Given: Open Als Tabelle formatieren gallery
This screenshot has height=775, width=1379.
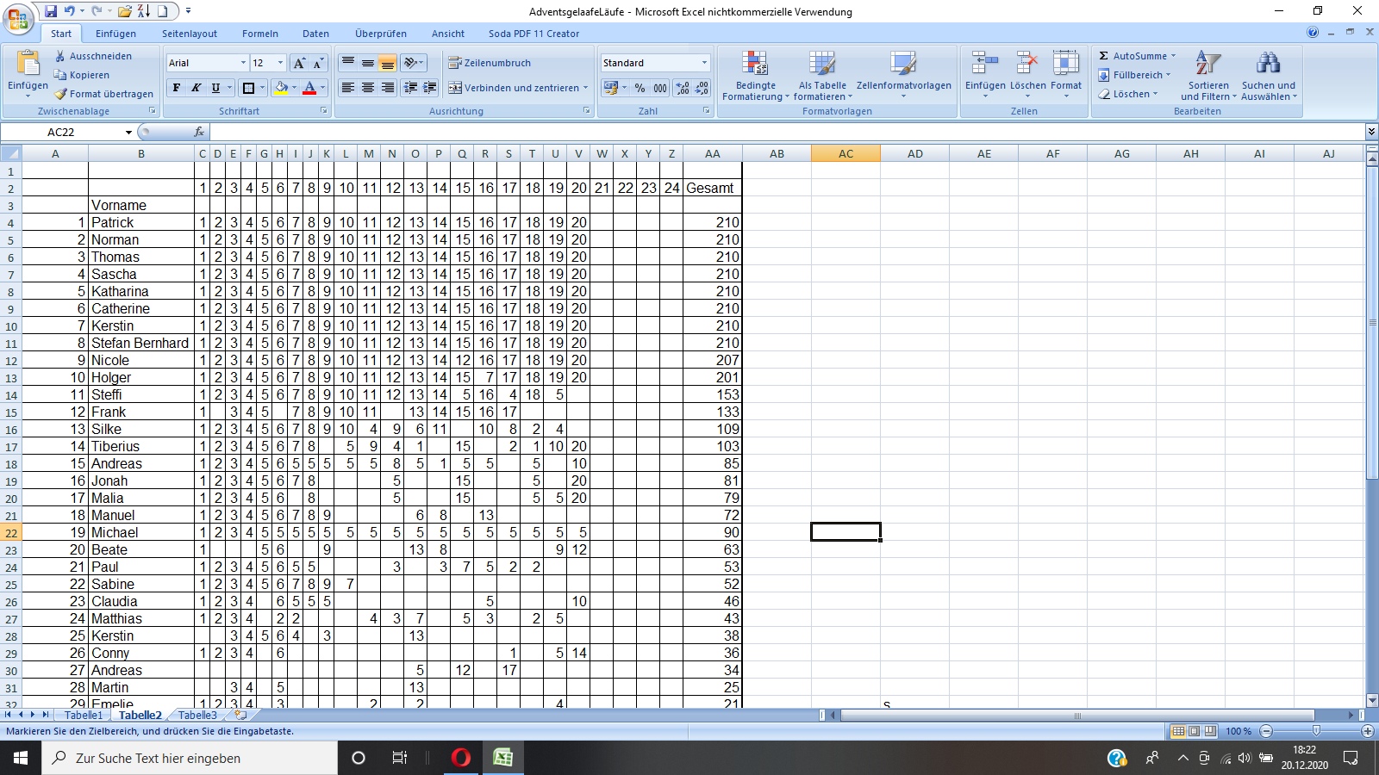Looking at the screenshot, I should [822, 76].
